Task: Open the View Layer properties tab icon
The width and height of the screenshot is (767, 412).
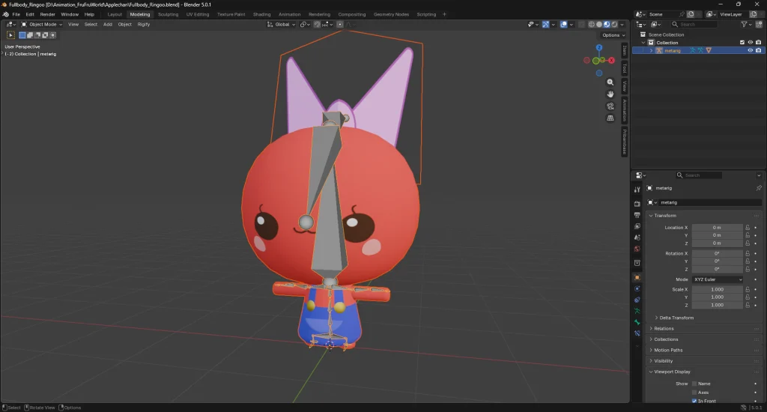Action: coord(637,226)
